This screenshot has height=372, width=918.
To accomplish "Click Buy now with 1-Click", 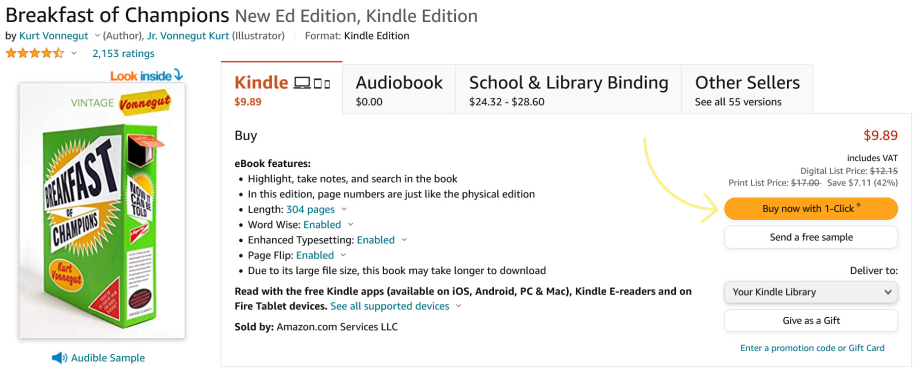I will tap(810, 208).
